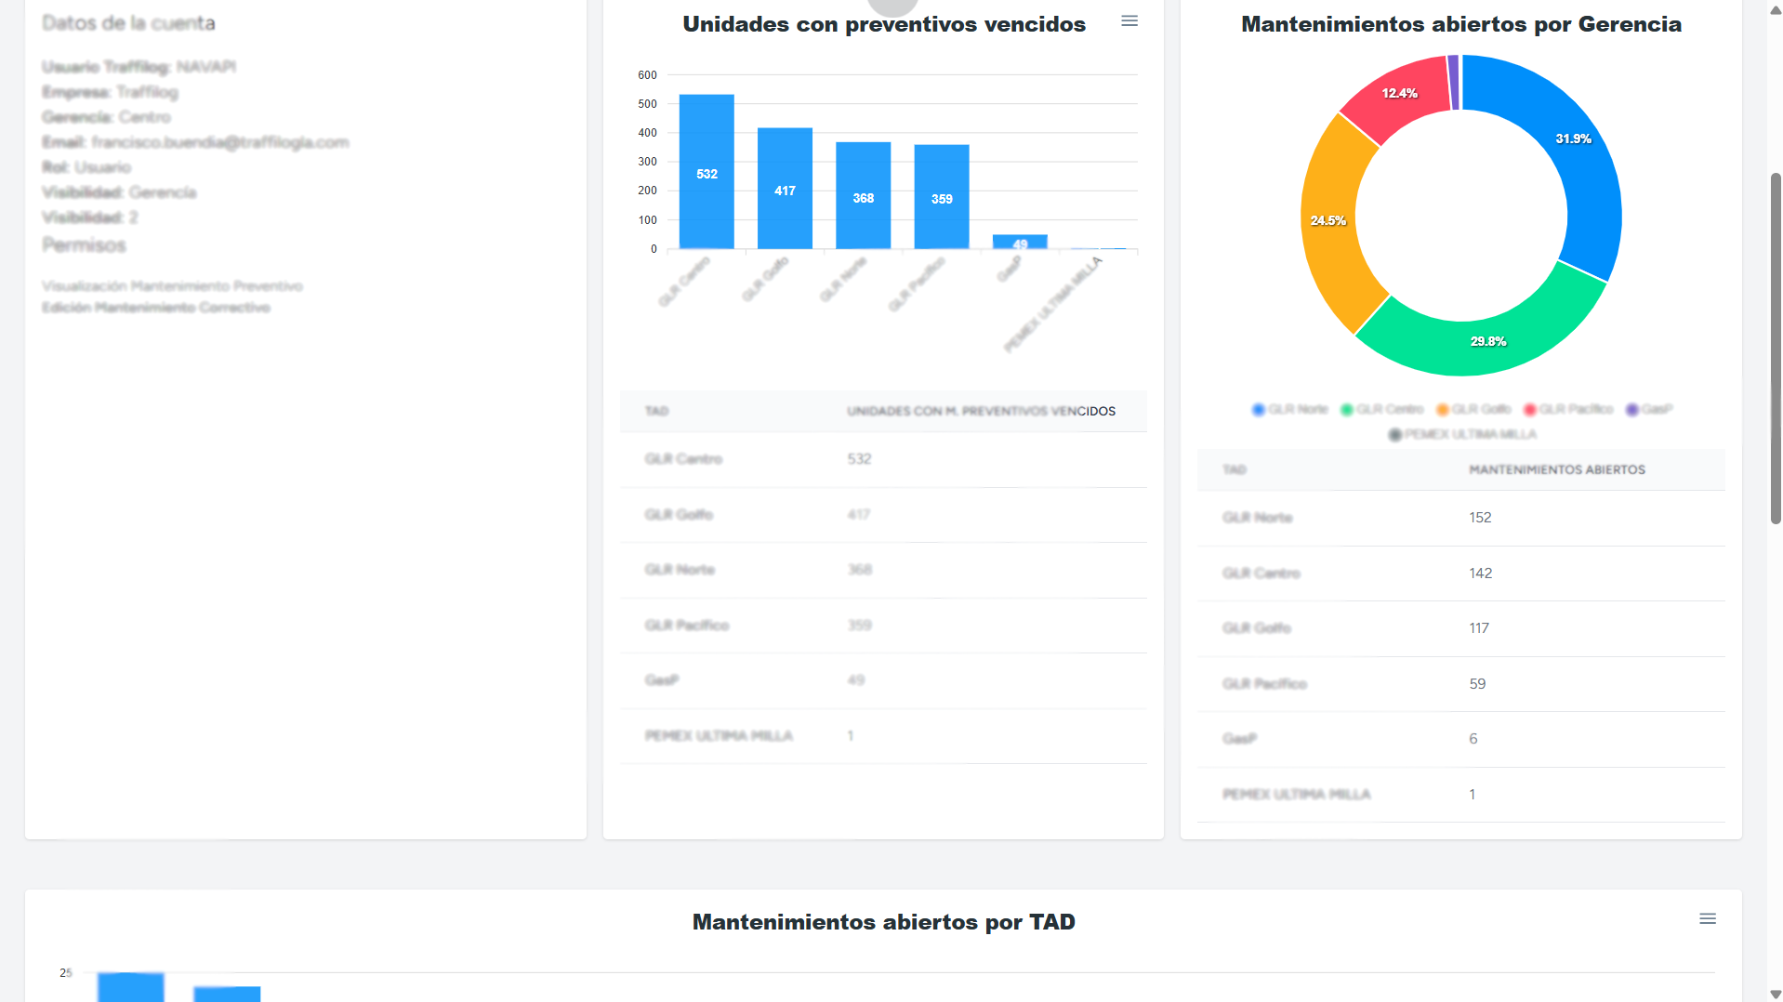Toggle GLR Centro series in donut legend
The height and width of the screenshot is (1002, 1783).
pos(1382,410)
